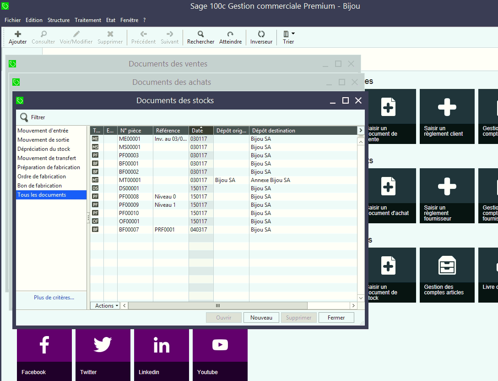Click the Filtrer magnifier icon
The image size is (498, 381).
pyautogui.click(x=24, y=117)
